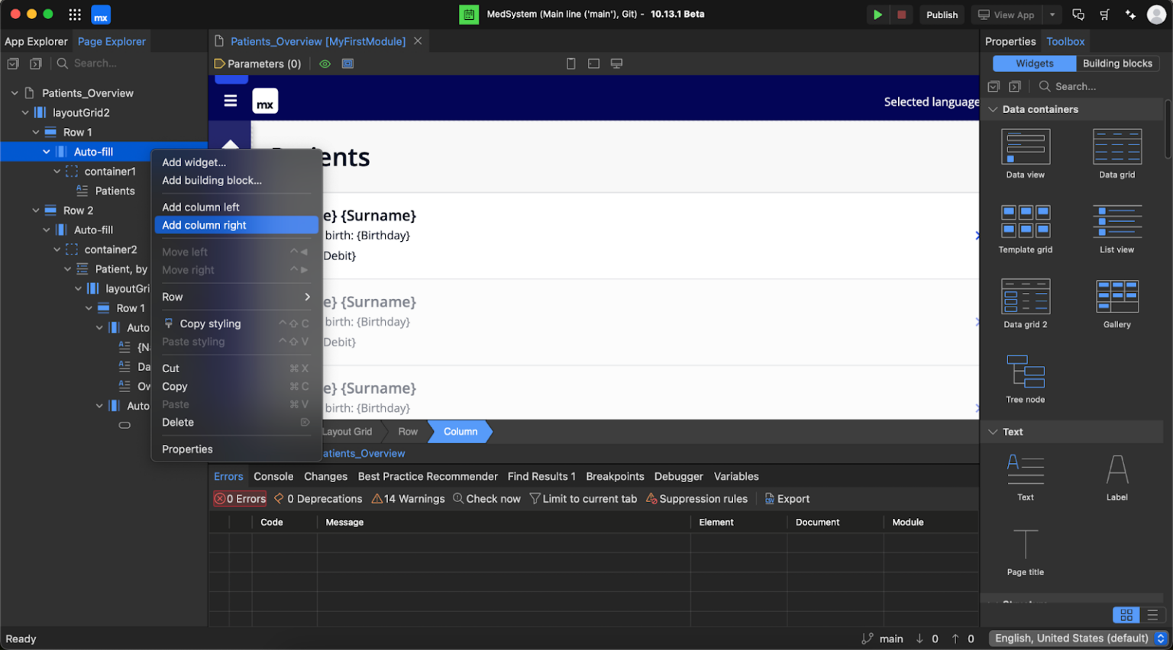Click the Publish button
Viewport: 1173px width, 650px height.
942,14
